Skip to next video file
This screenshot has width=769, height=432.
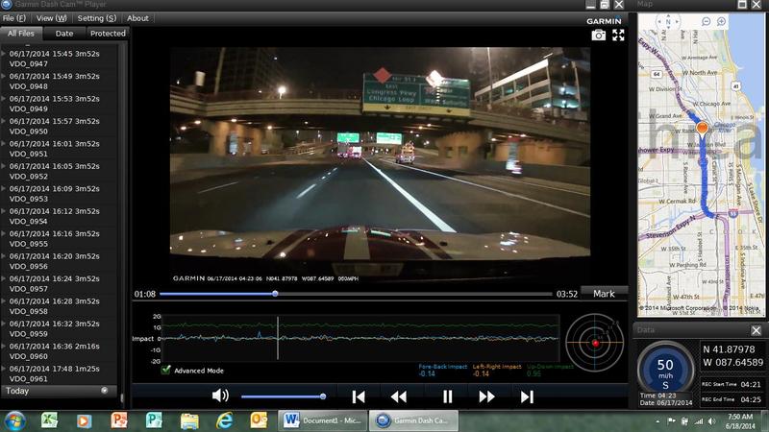pyautogui.click(x=527, y=396)
